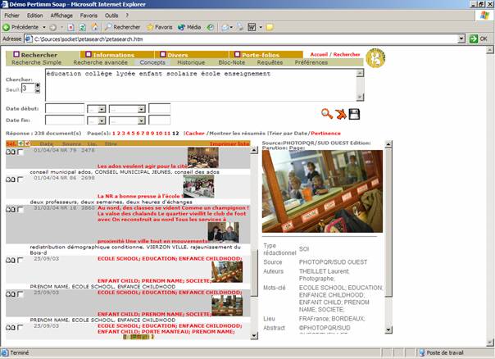Click the orange clear-form icon
The height and width of the screenshot is (359, 495).
pyautogui.click(x=341, y=114)
